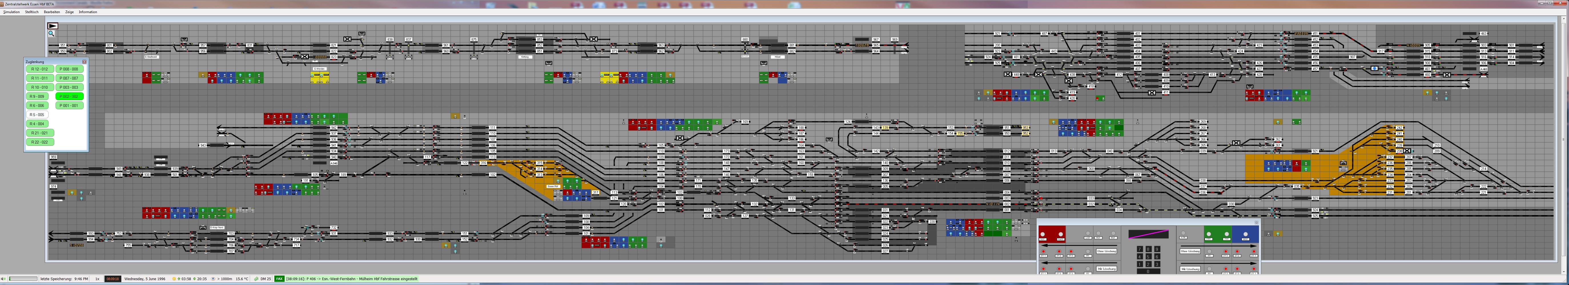Click the right Ohne Löschung button
Viewport: 1569px width, 285px height.
[x=1190, y=252]
